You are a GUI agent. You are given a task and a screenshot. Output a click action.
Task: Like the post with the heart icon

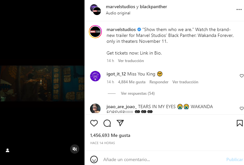(x=94, y=123)
